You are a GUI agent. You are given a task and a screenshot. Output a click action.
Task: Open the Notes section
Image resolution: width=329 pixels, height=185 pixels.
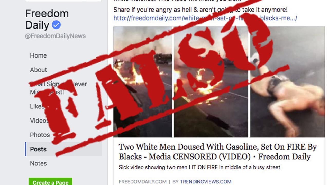pos(38,163)
